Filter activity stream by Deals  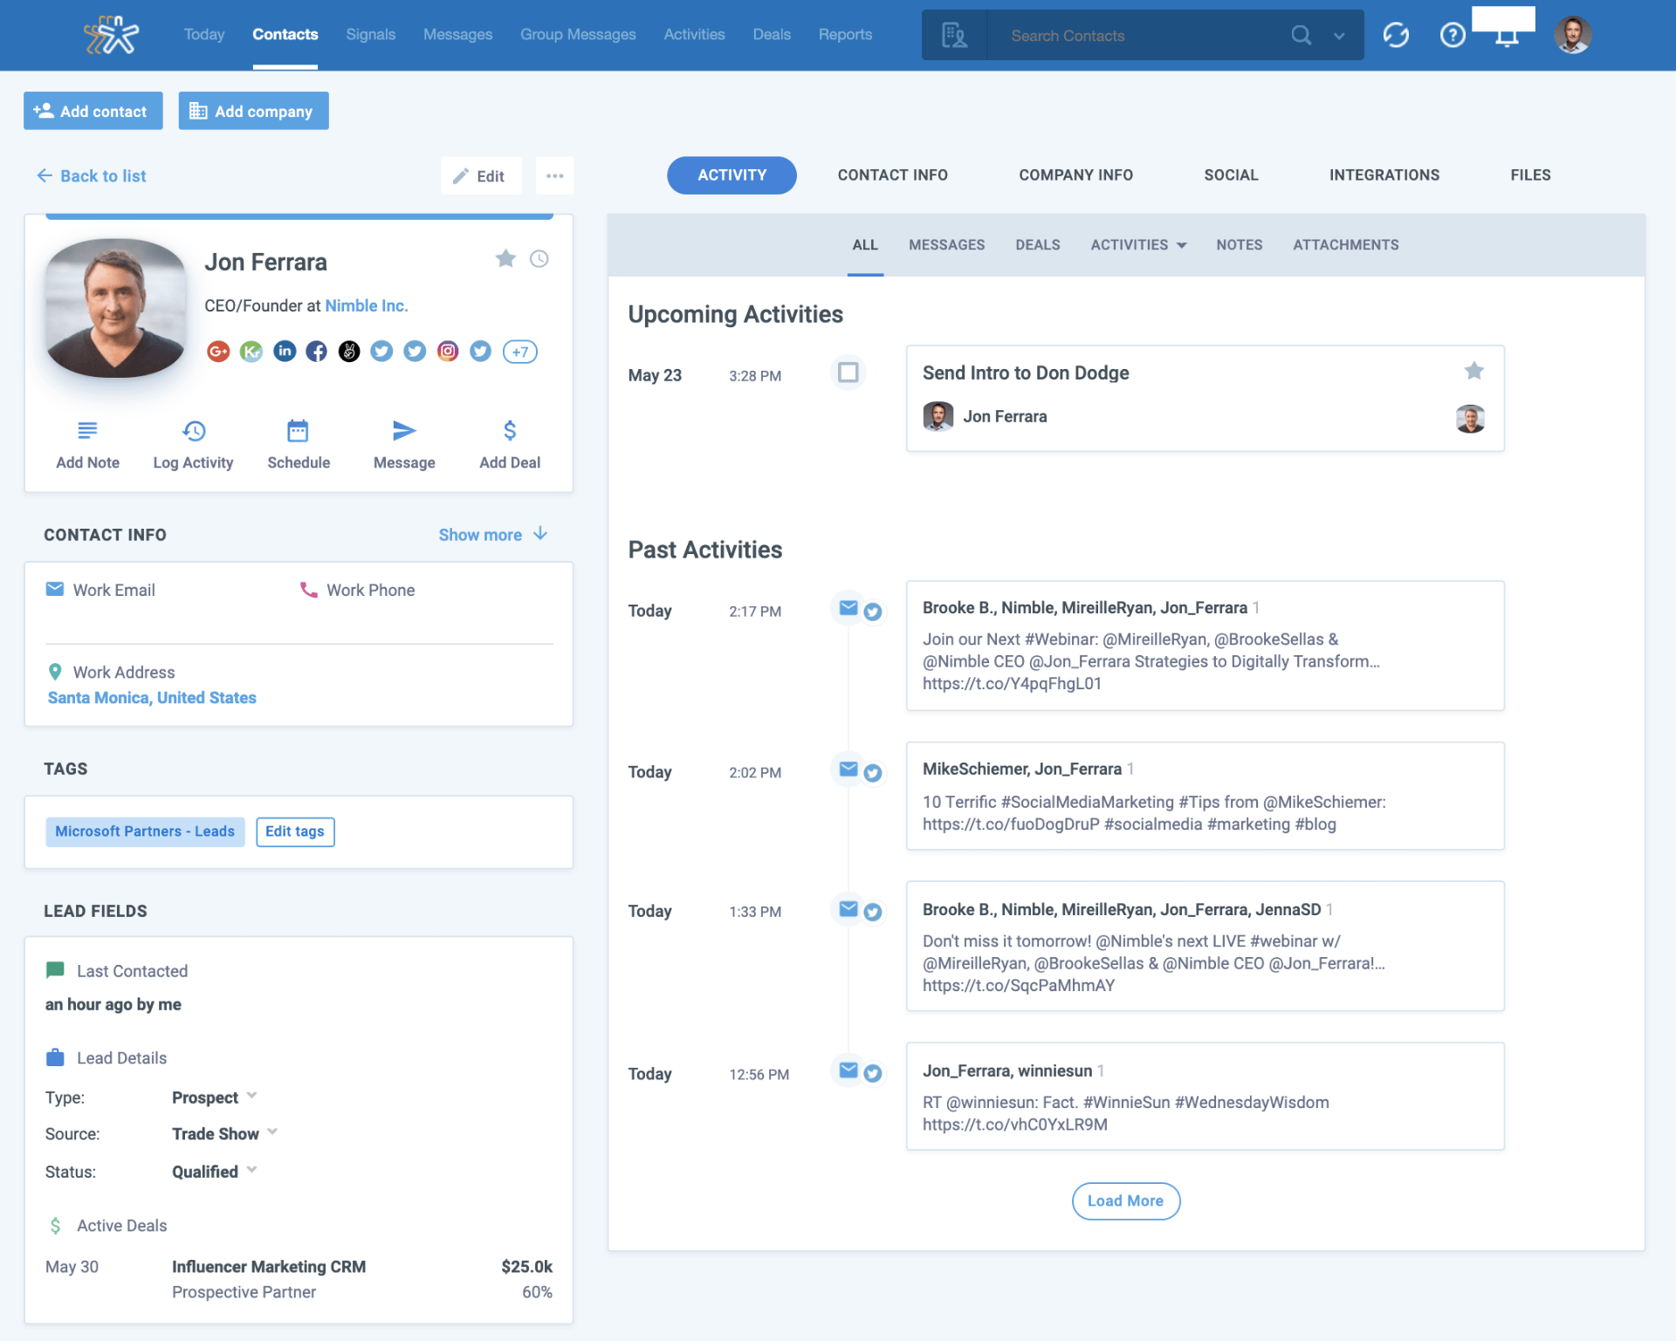tap(1038, 245)
